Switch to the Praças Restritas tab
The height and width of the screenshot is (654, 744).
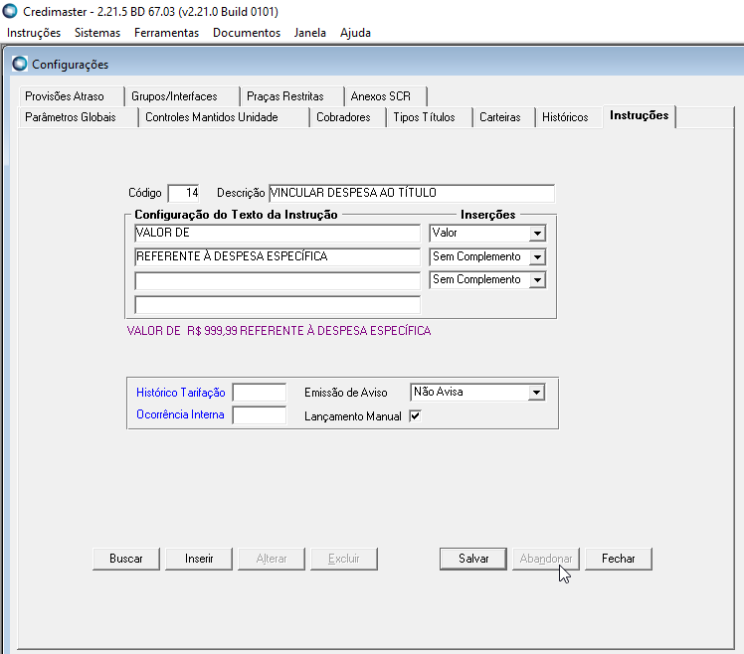(x=292, y=96)
